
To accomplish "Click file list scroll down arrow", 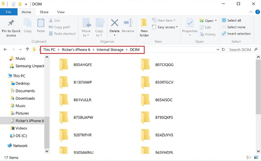I will click(258, 151).
